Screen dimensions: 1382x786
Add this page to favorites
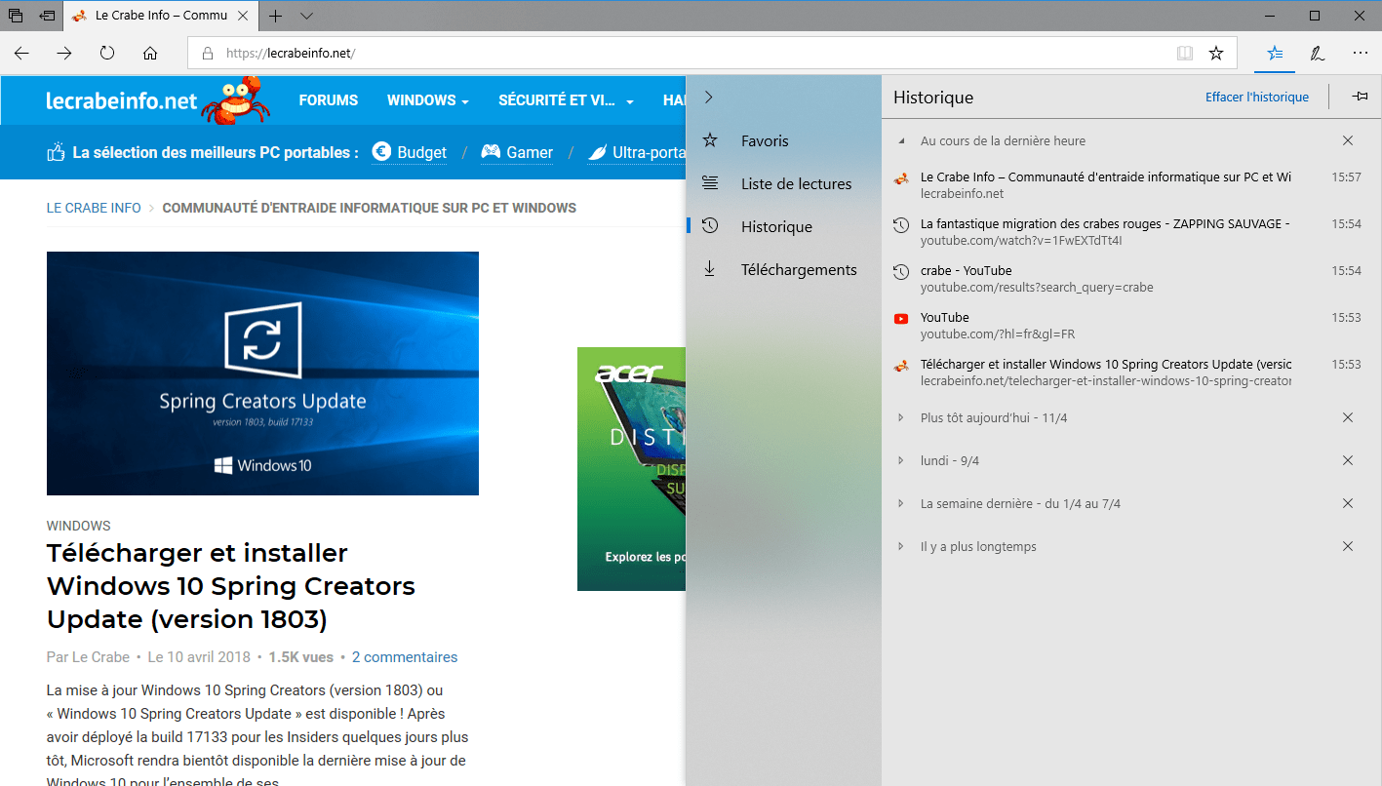click(x=1216, y=54)
